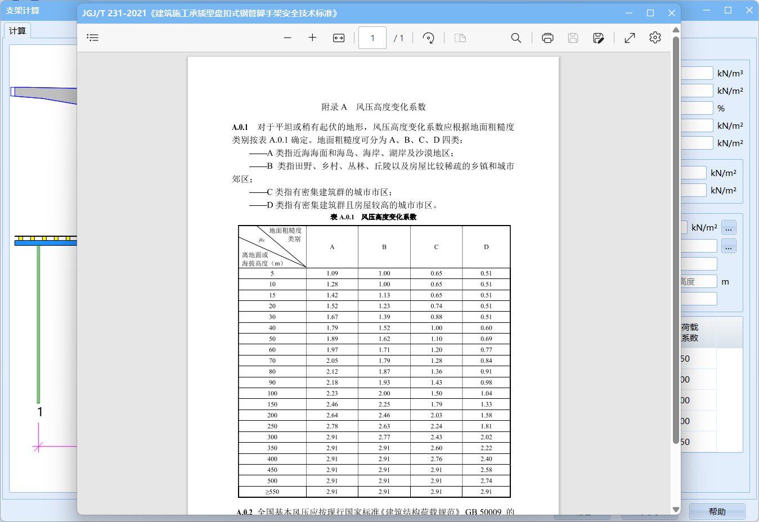Viewport: 759px width, 522px height.
Task: Open the upper ... browse button beside kN/m²
Action: pyautogui.click(x=728, y=227)
